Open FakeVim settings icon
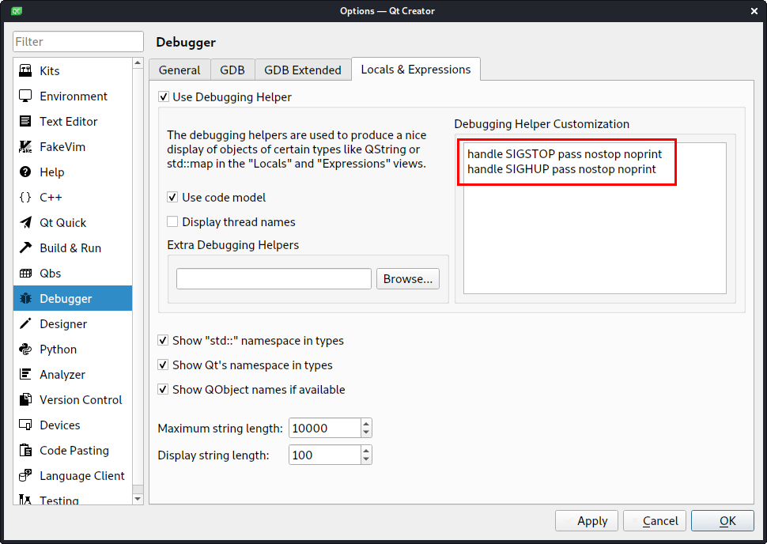This screenshot has width=767, height=544. tap(25, 147)
